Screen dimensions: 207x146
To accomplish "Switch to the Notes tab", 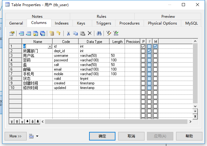I will pos(37,16).
